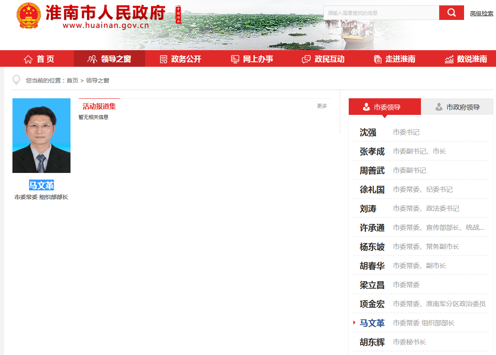
Task: Open leader 杨东坡 in the list
Action: (372, 246)
